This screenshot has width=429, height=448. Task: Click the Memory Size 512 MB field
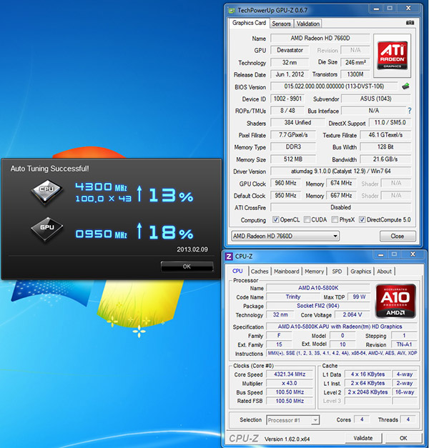click(293, 159)
